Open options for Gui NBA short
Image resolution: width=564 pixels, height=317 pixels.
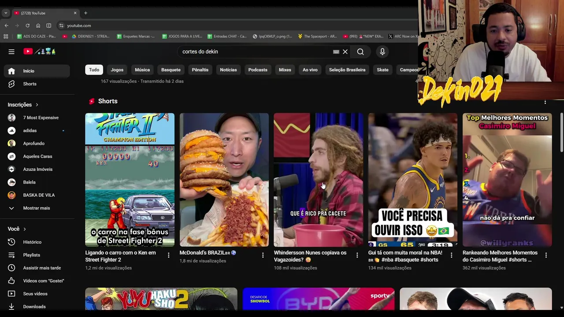click(451, 255)
